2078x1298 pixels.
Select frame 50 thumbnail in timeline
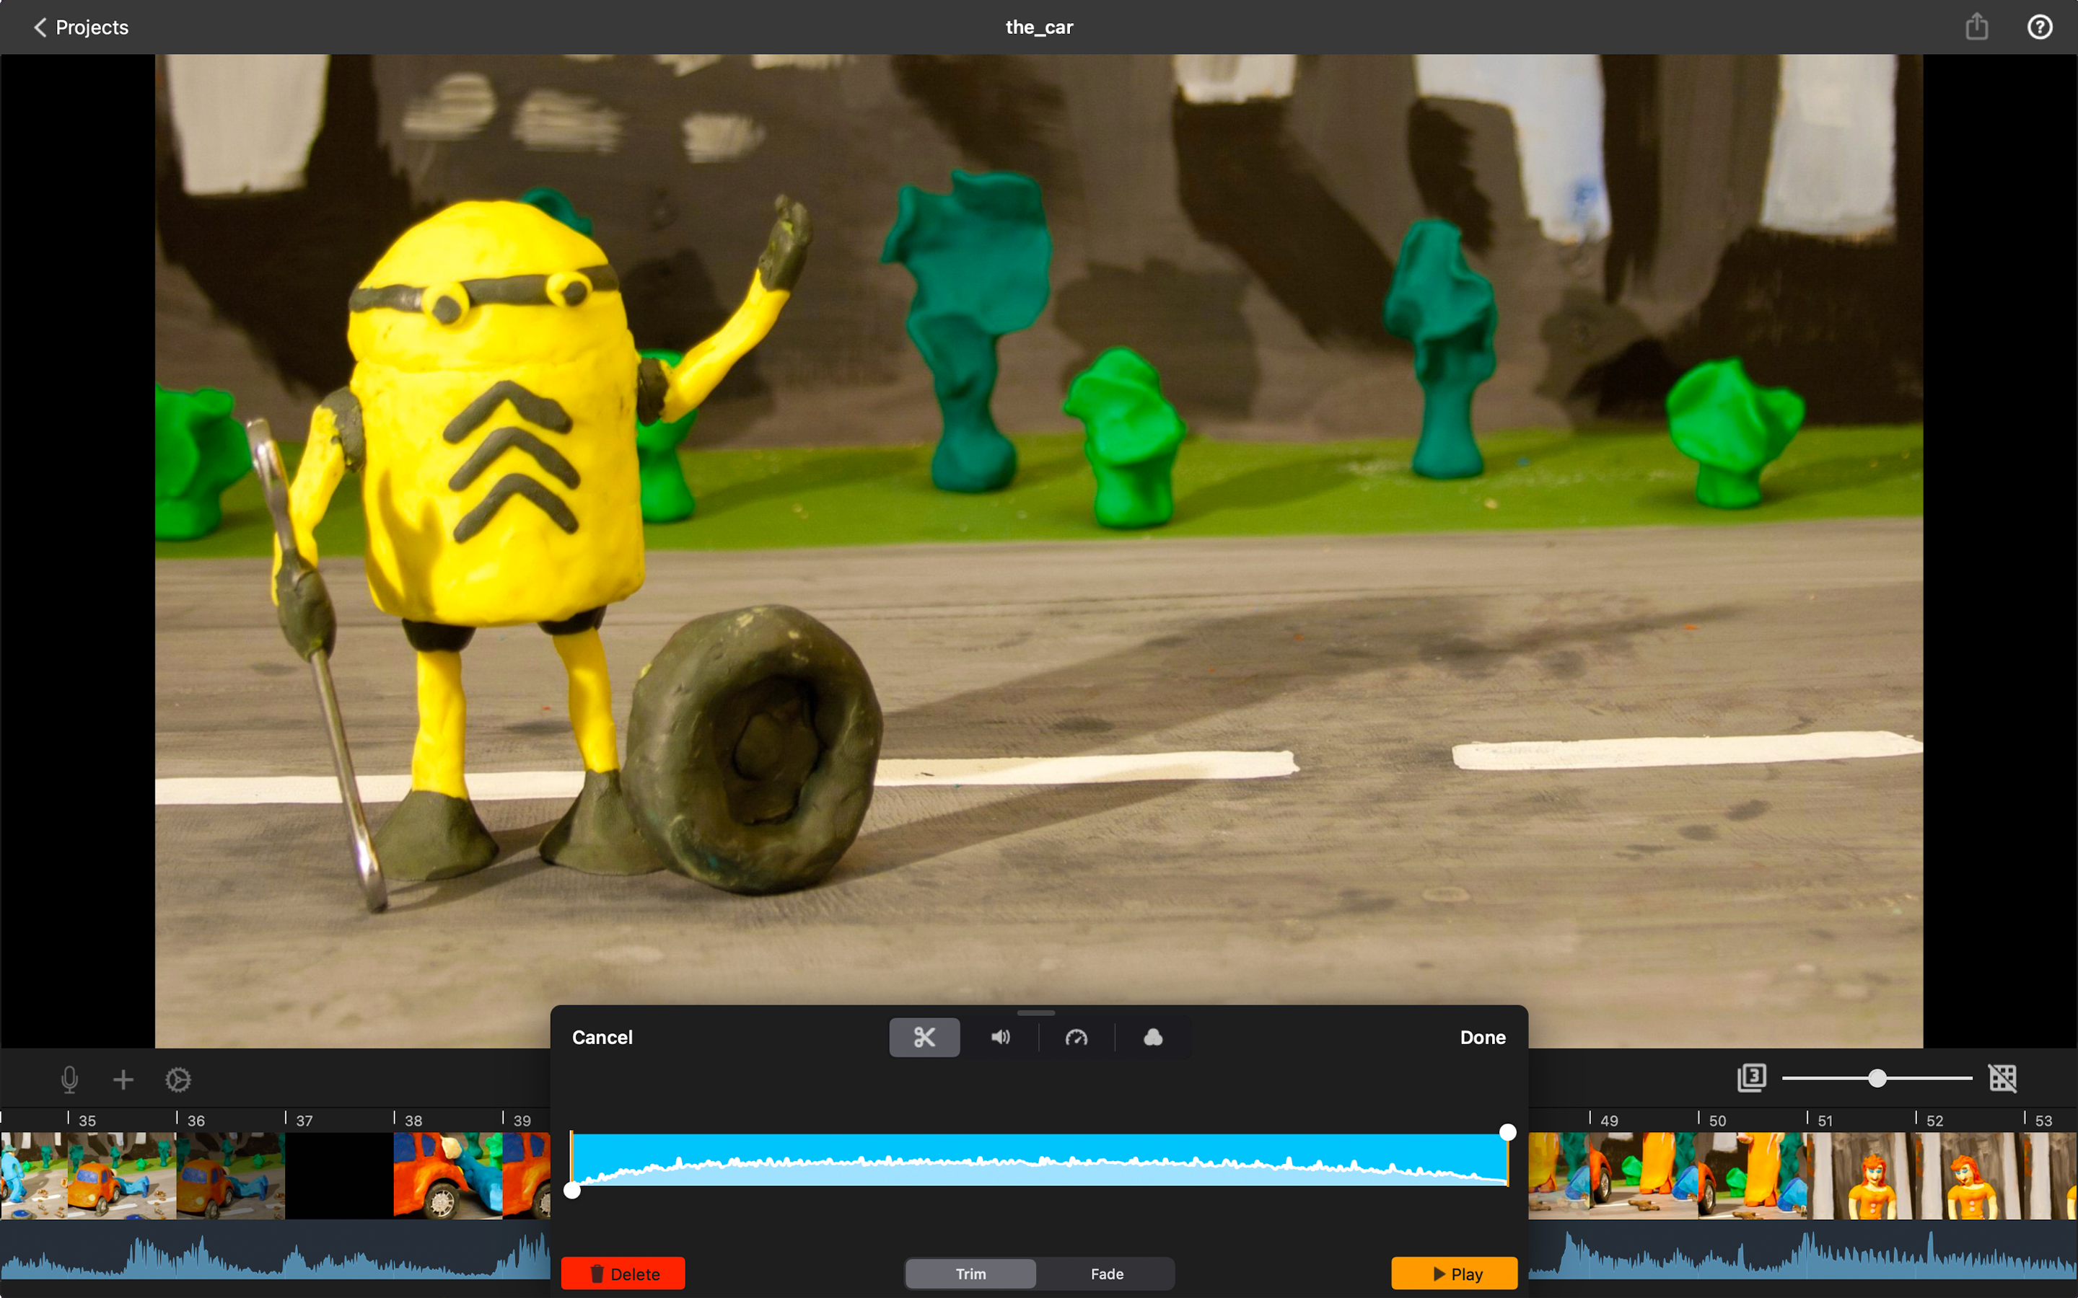point(1752,1175)
